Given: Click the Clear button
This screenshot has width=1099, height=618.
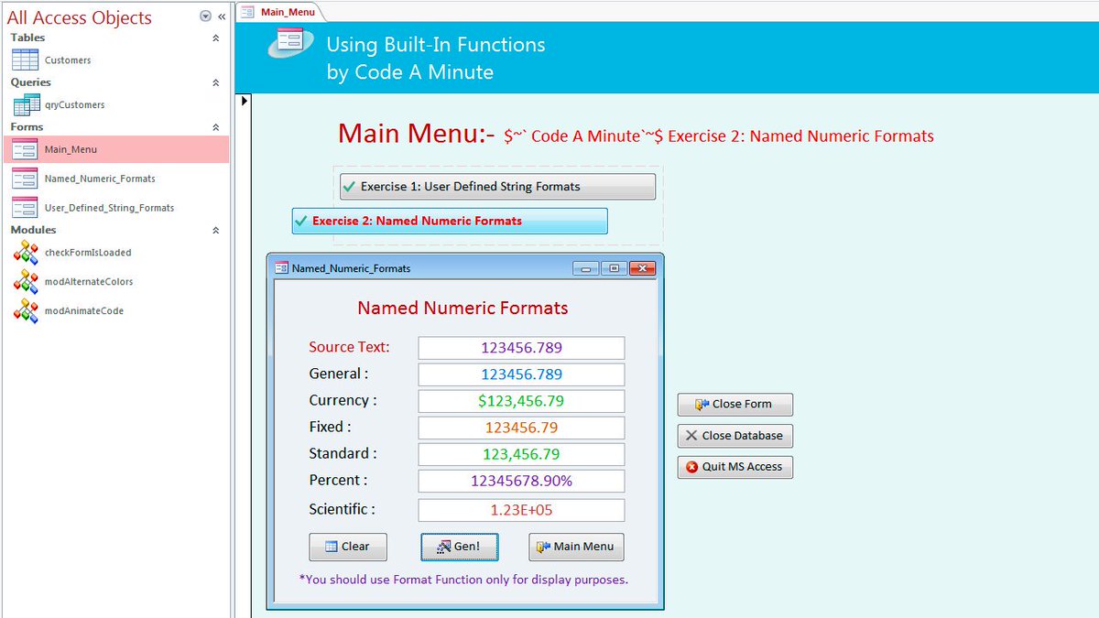Looking at the screenshot, I should tap(348, 547).
